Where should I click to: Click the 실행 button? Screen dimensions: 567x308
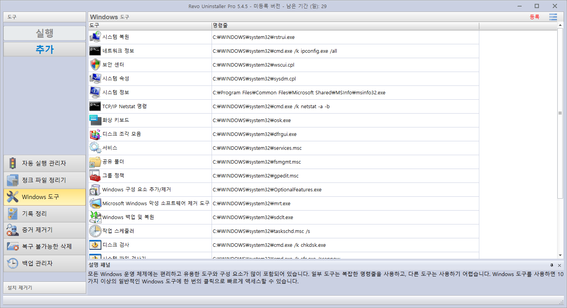tap(45, 33)
